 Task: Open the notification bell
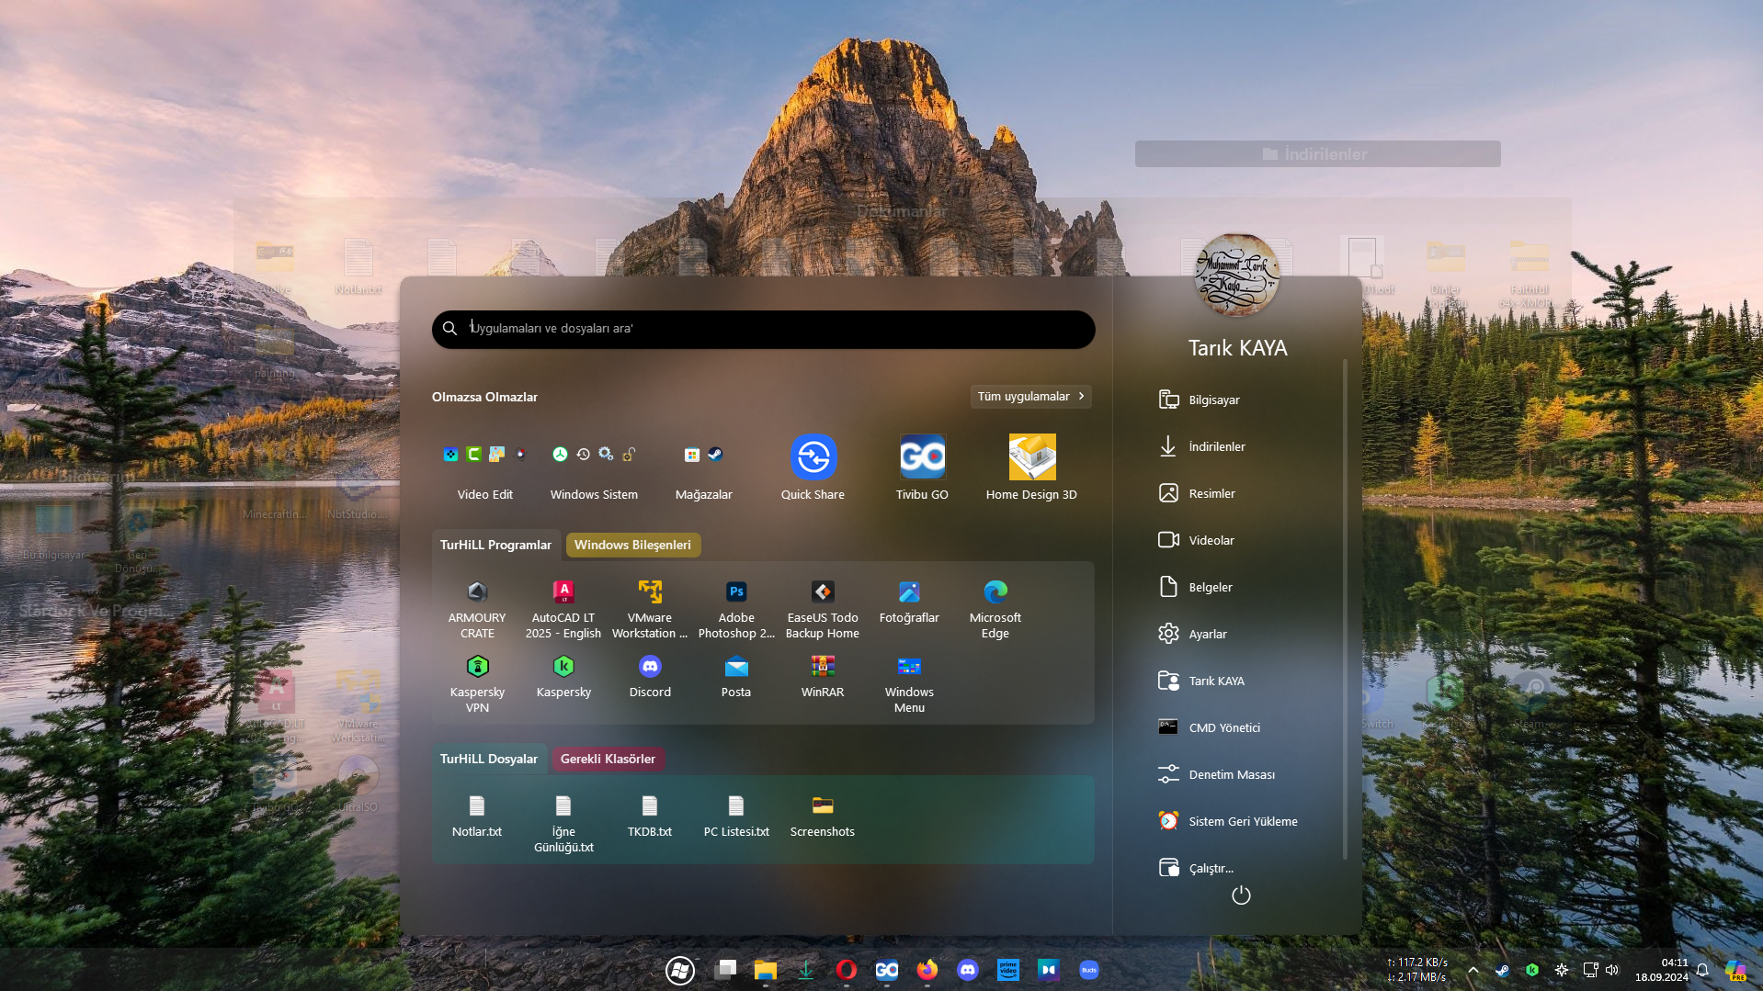coord(1702,970)
